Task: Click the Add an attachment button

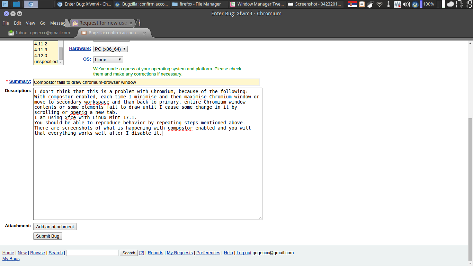Action: tap(55, 227)
